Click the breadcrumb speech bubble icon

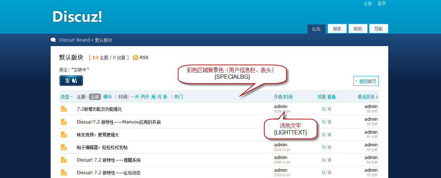53,40
